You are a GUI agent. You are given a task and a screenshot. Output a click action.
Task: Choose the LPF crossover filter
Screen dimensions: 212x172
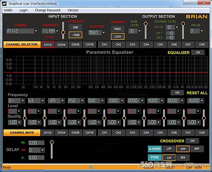169,149
